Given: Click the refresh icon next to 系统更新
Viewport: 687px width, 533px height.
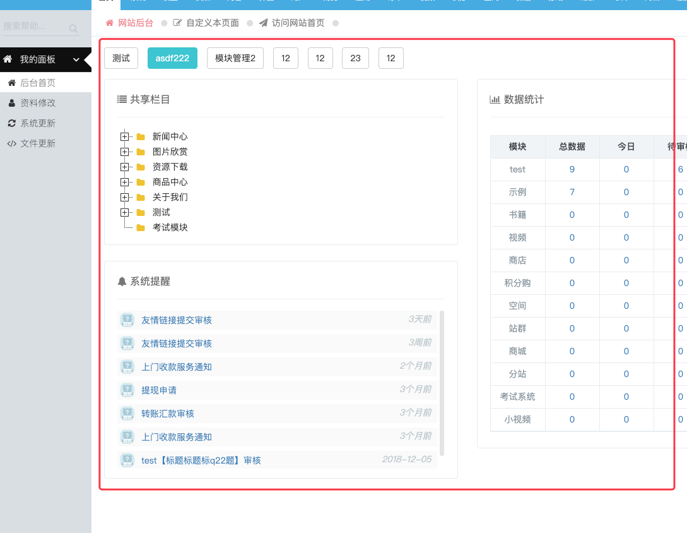Looking at the screenshot, I should point(12,123).
